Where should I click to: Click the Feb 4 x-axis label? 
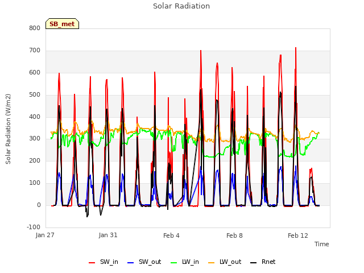(x=171, y=235)
